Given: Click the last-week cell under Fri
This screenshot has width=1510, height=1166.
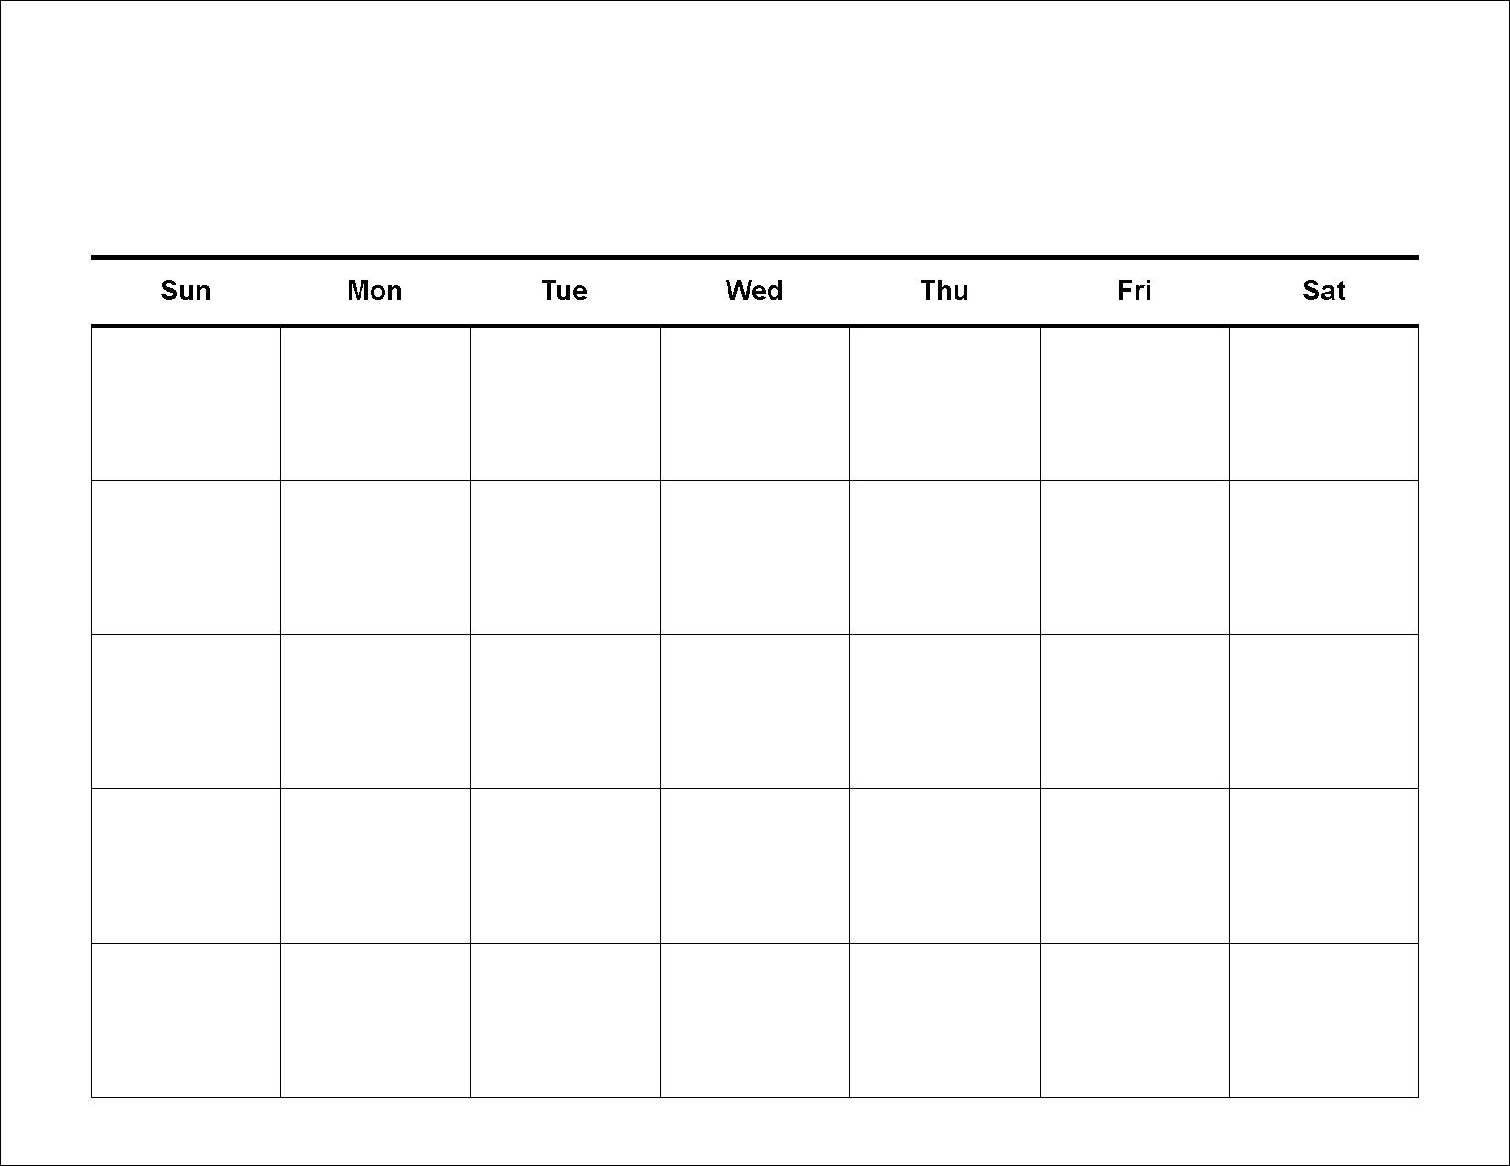Looking at the screenshot, I should coord(1135,1021).
